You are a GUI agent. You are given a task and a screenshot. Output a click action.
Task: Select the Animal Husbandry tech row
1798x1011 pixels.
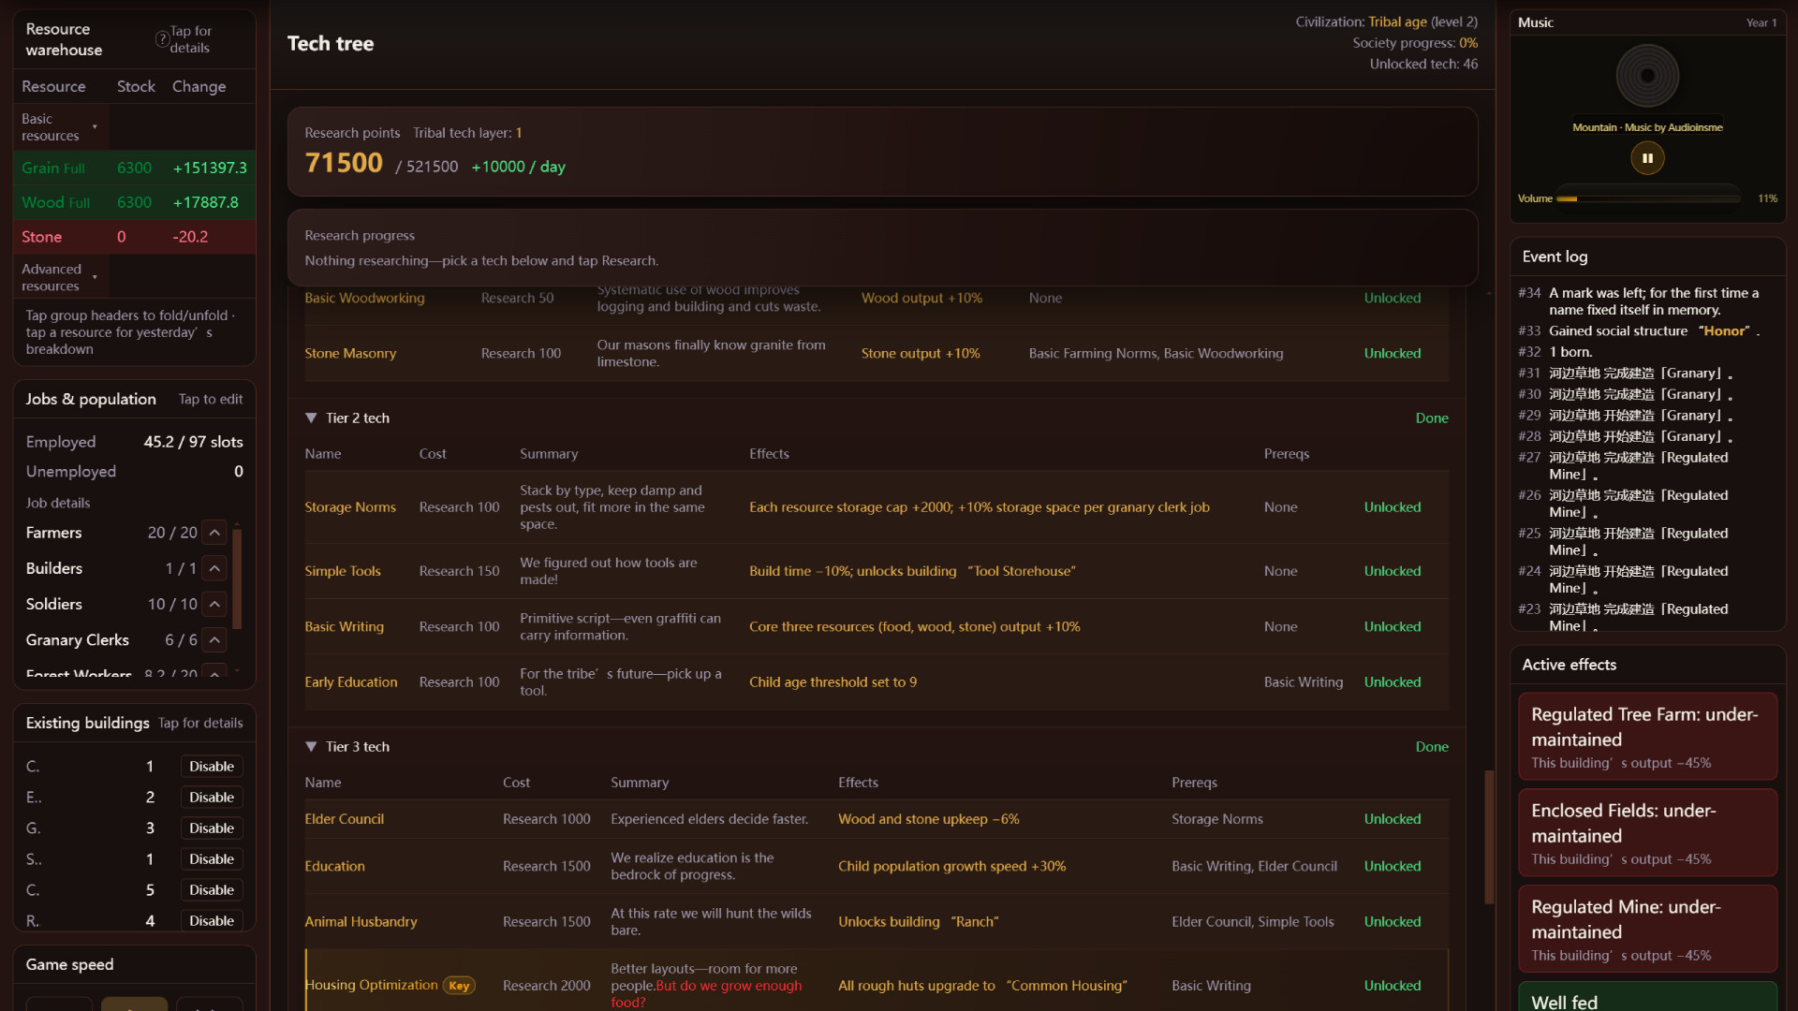(361, 922)
